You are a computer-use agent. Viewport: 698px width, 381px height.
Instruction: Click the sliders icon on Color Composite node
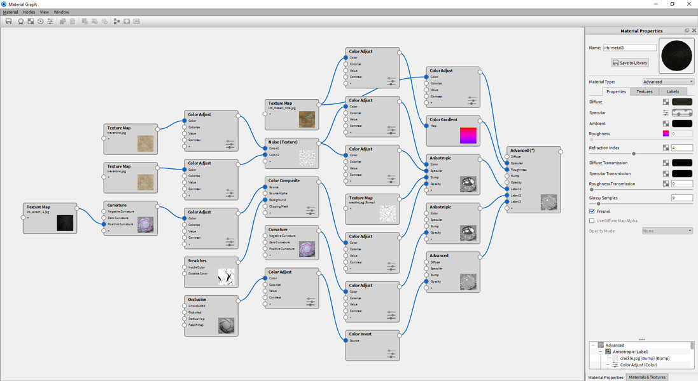click(x=311, y=210)
